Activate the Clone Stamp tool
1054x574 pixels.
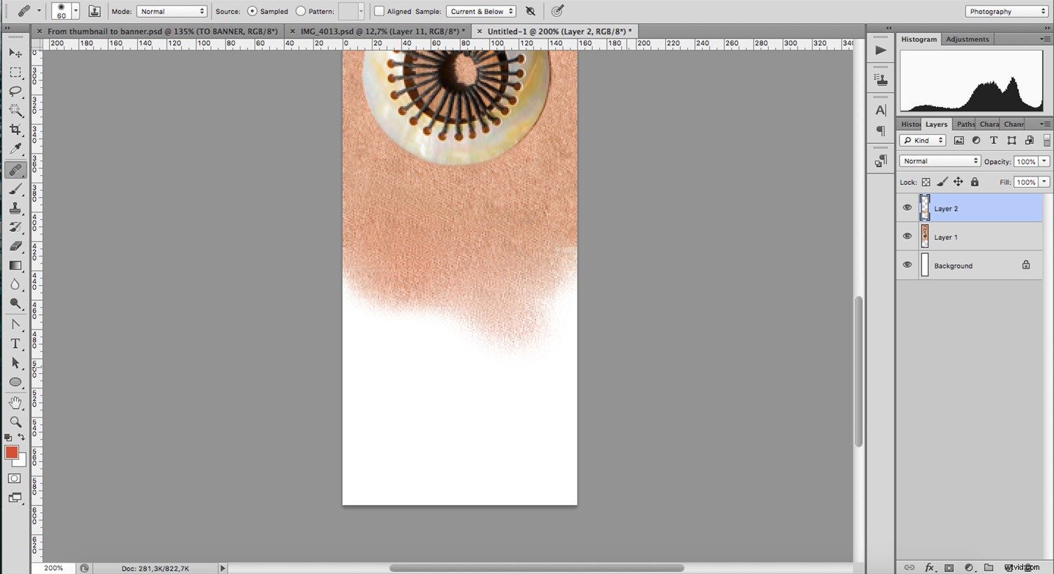(15, 207)
